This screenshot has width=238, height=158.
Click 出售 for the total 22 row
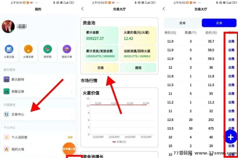click(x=231, y=111)
